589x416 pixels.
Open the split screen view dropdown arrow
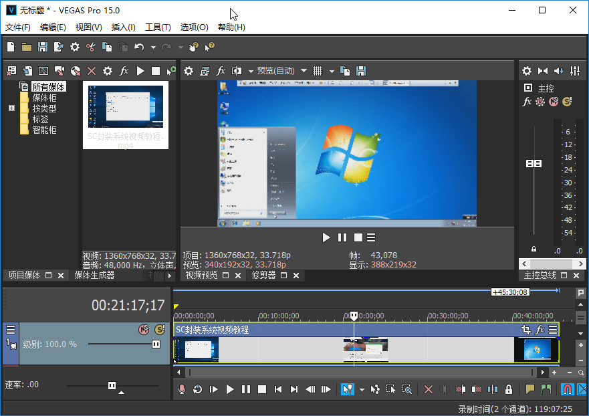[251, 71]
